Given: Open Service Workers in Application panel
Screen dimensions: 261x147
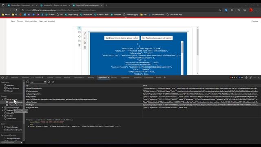Looking at the screenshot, I should [x=13, y=88].
